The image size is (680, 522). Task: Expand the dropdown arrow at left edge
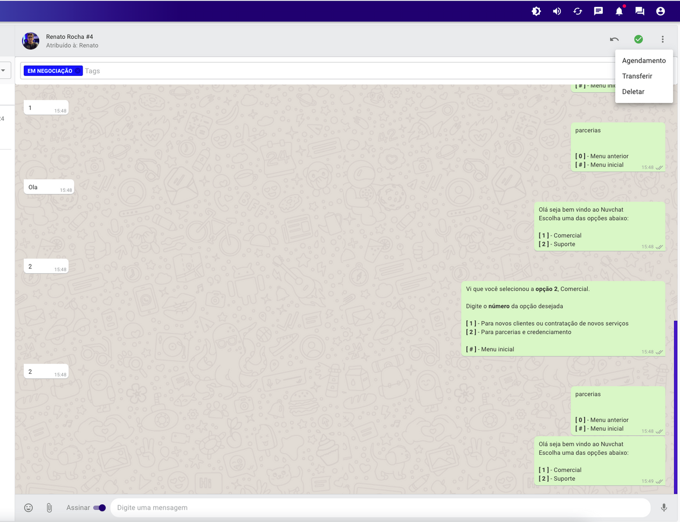pos(3,71)
